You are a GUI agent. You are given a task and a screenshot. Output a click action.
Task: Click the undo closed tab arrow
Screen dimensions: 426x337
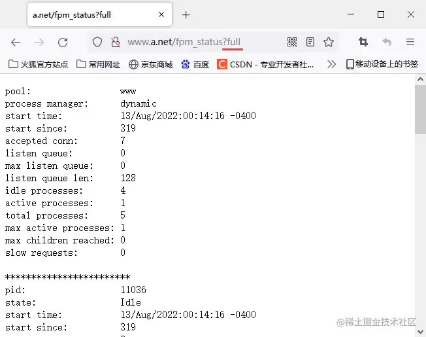click(387, 42)
